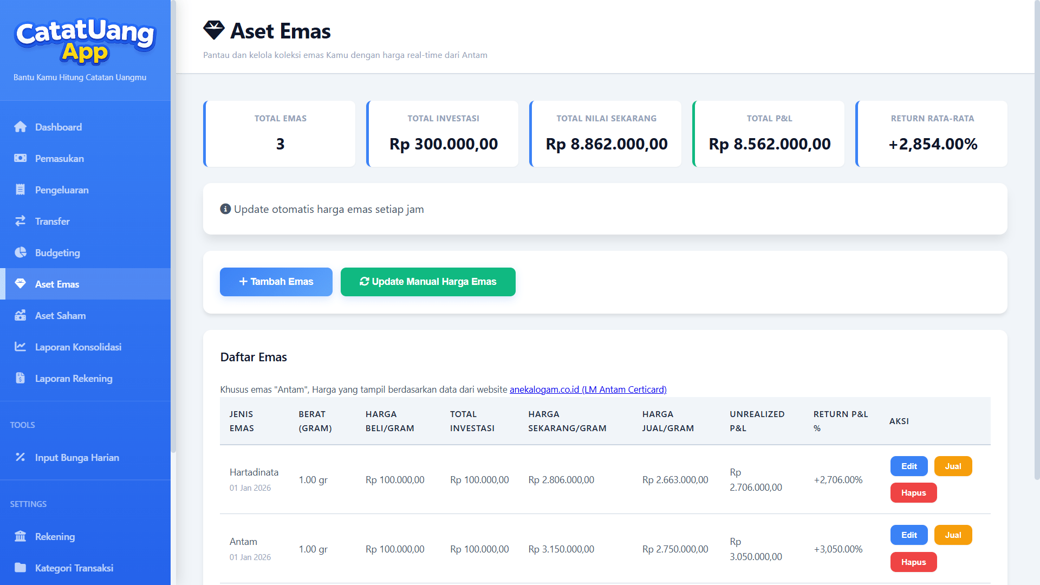Image resolution: width=1040 pixels, height=585 pixels.
Task: Edit the Hartadinata gold entry
Action: tap(908, 466)
